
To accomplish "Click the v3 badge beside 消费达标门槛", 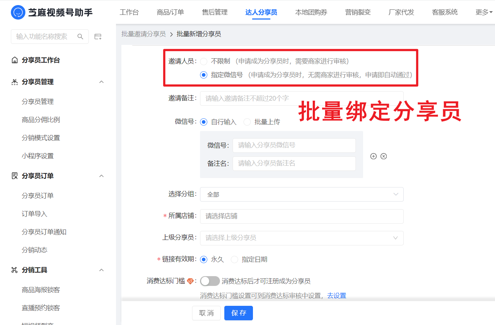I will [x=190, y=281].
